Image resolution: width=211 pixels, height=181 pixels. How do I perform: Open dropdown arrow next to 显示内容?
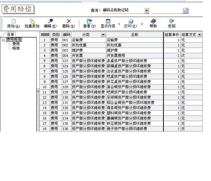point(119,24)
